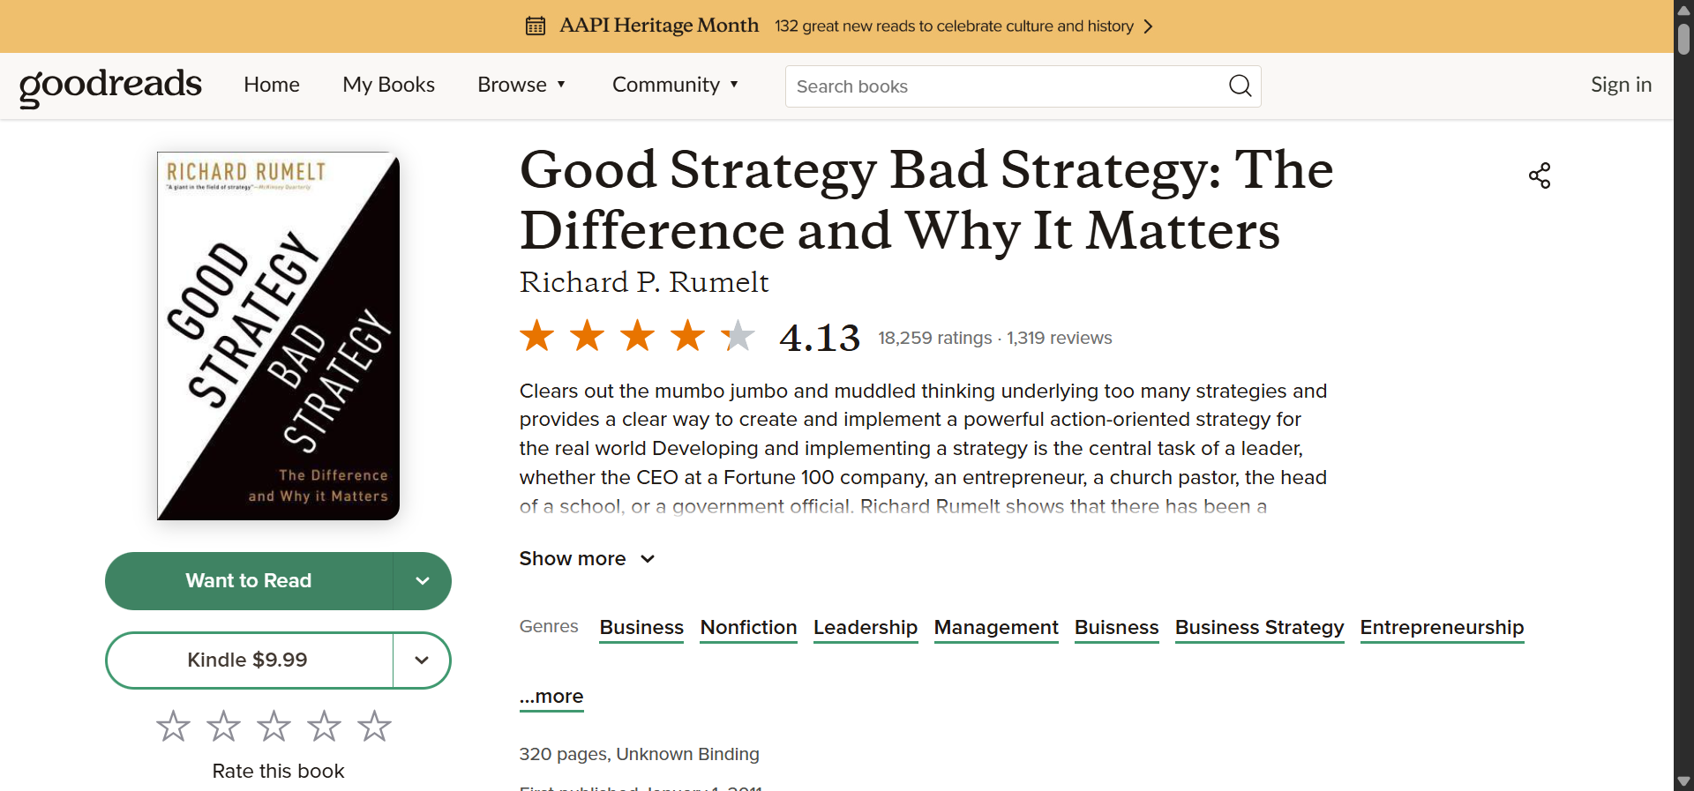The width and height of the screenshot is (1694, 791).
Task: Click the Sign in link
Action: [x=1621, y=85]
